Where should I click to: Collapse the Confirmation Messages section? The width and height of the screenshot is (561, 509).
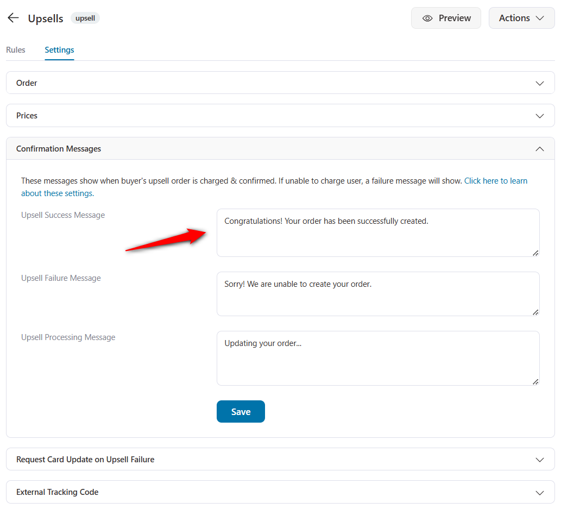(x=280, y=148)
